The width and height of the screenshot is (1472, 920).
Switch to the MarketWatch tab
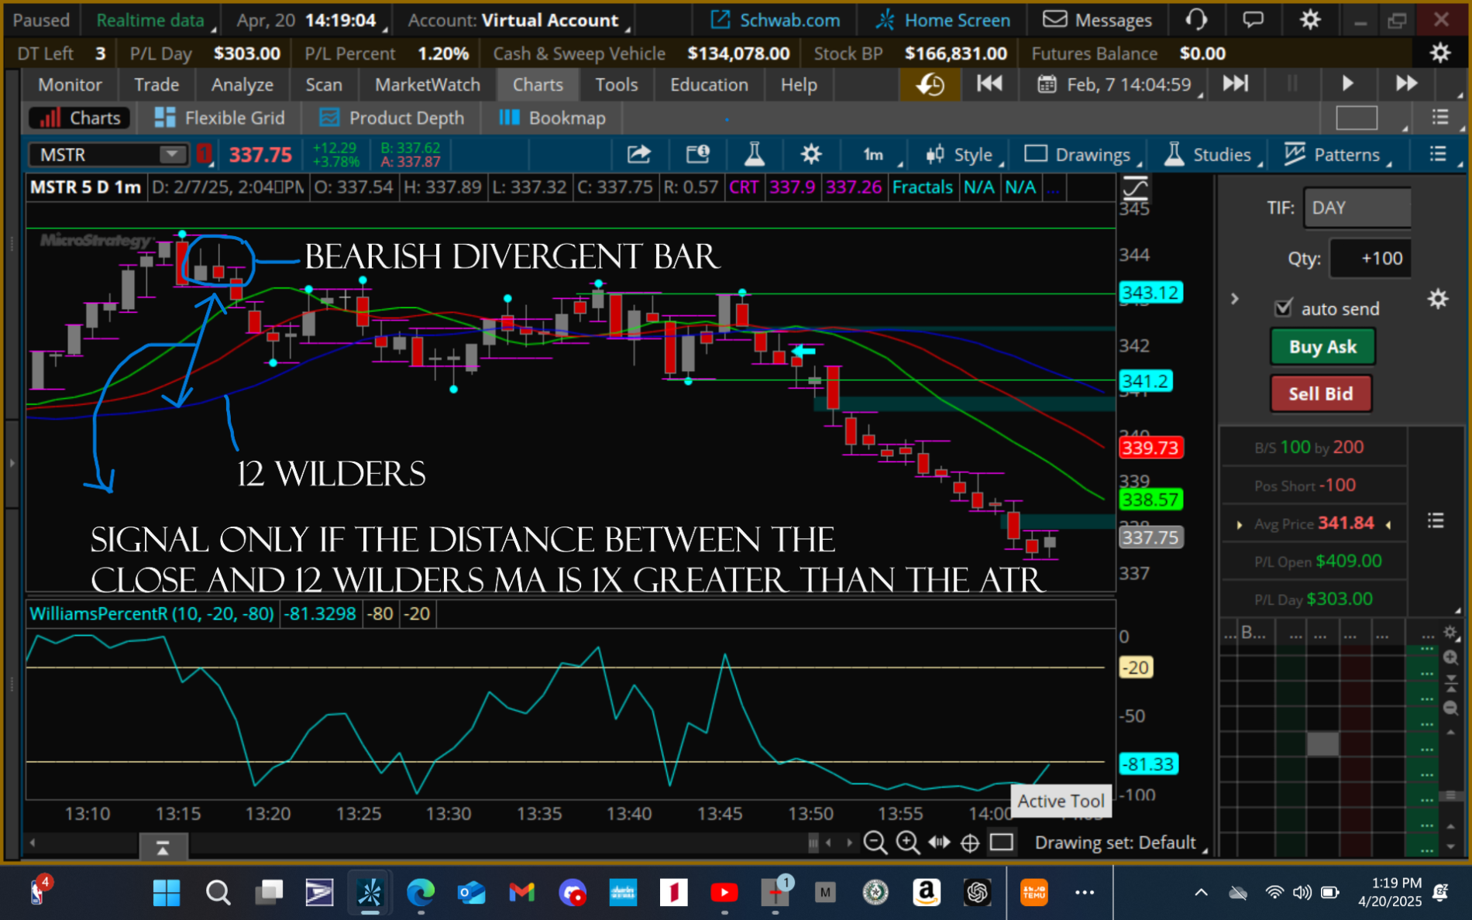(x=428, y=84)
